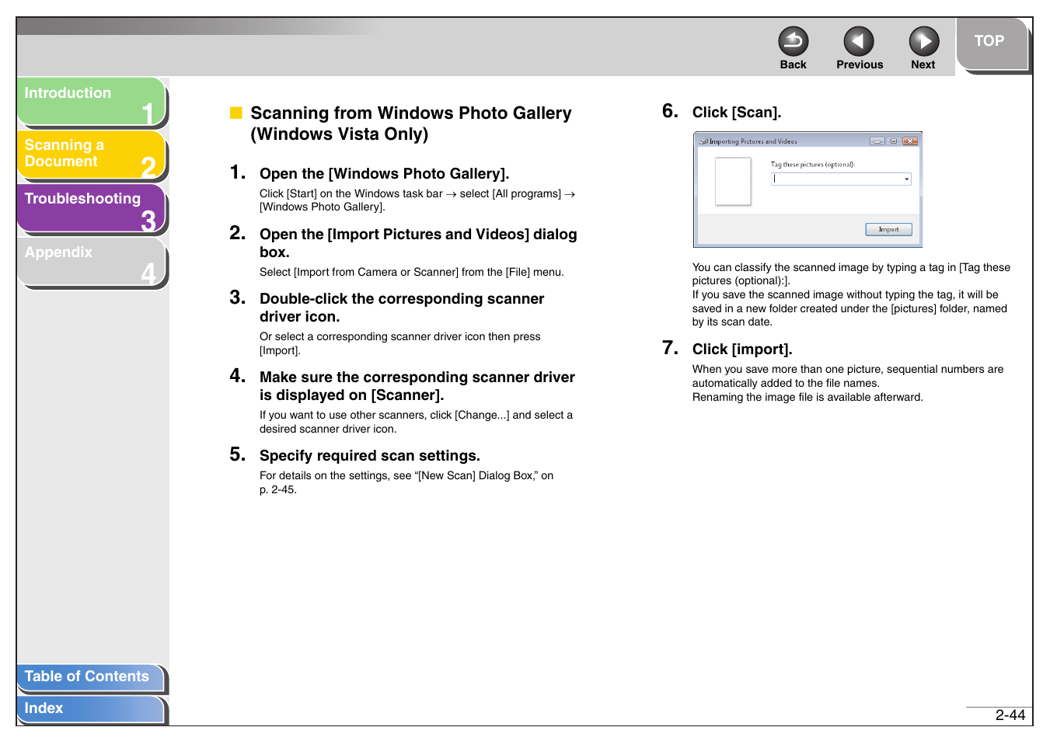Jump to TOP tab
The height and width of the screenshot is (741, 1050).
click(x=992, y=43)
